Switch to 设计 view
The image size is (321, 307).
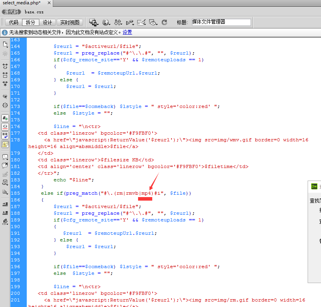[47, 22]
